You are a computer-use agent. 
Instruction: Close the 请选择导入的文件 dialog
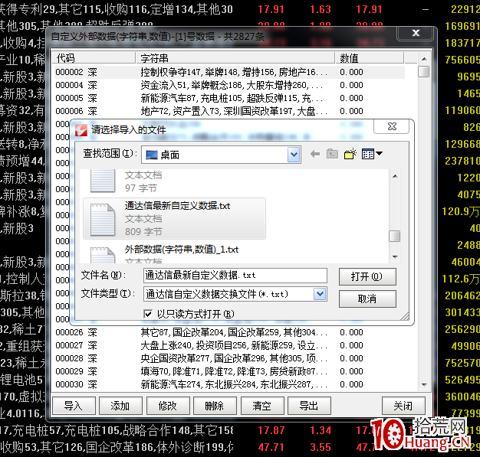(x=392, y=126)
